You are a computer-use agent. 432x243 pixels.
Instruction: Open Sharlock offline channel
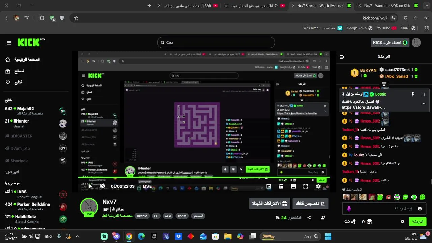coord(36,161)
